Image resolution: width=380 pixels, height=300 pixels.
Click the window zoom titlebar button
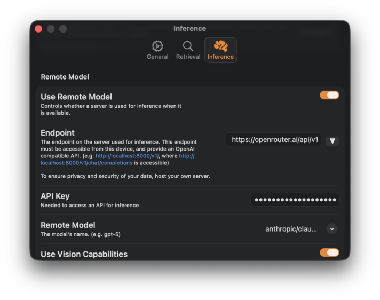coord(63,29)
